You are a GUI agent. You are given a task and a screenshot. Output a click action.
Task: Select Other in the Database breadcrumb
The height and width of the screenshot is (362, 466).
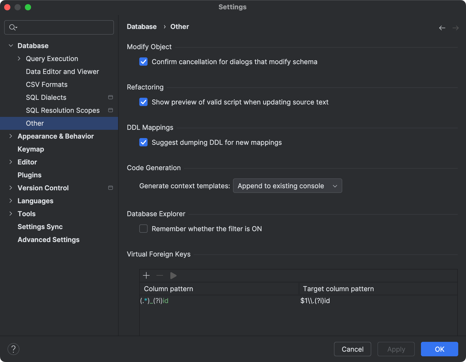tap(179, 26)
